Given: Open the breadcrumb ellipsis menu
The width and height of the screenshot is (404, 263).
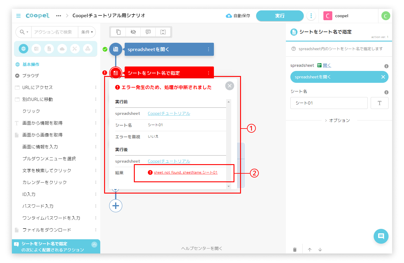Looking at the screenshot, I should pyautogui.click(x=59, y=16).
